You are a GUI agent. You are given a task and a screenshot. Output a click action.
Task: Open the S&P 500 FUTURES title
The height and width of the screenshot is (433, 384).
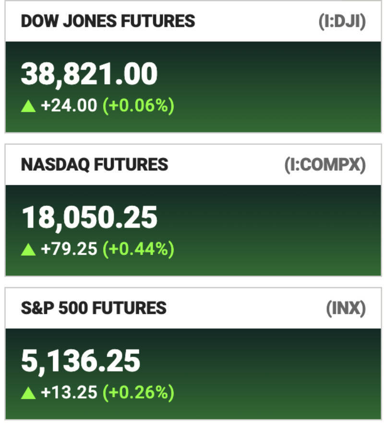[x=94, y=308]
